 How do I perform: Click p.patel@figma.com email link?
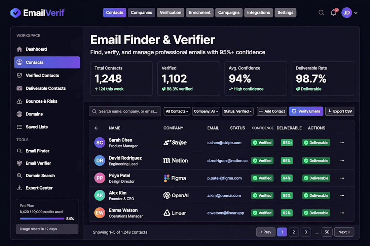pos(224,178)
